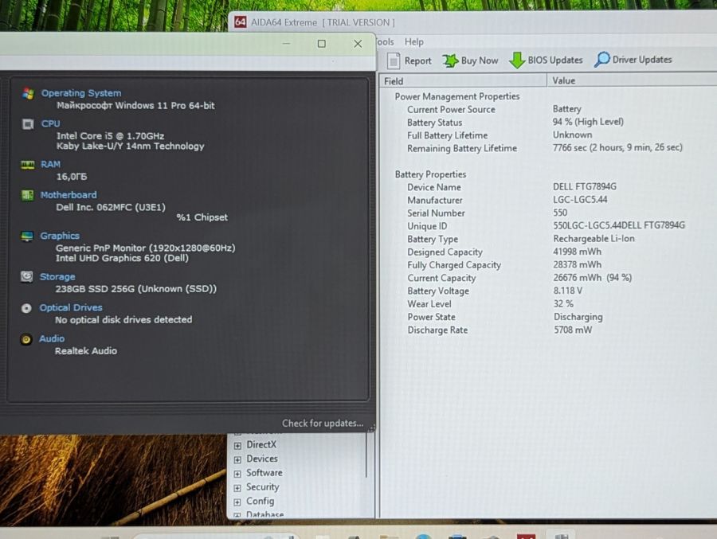
Task: Open the Help menu in AIDA64
Action: [x=413, y=41]
